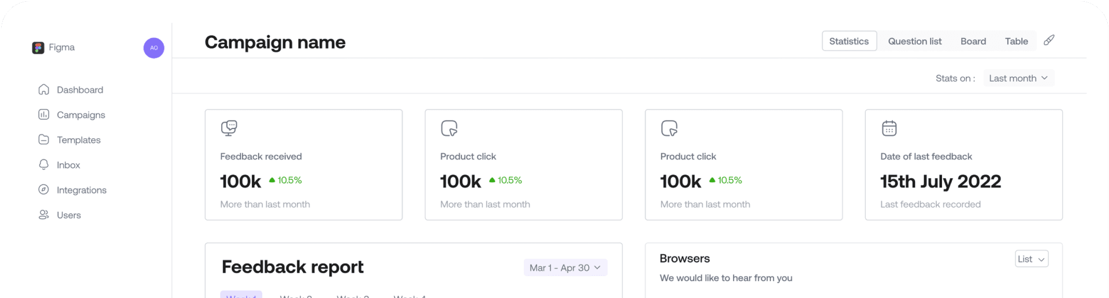Expand the Last month stats dropdown
This screenshot has height=298, width=1109.
tap(1018, 78)
